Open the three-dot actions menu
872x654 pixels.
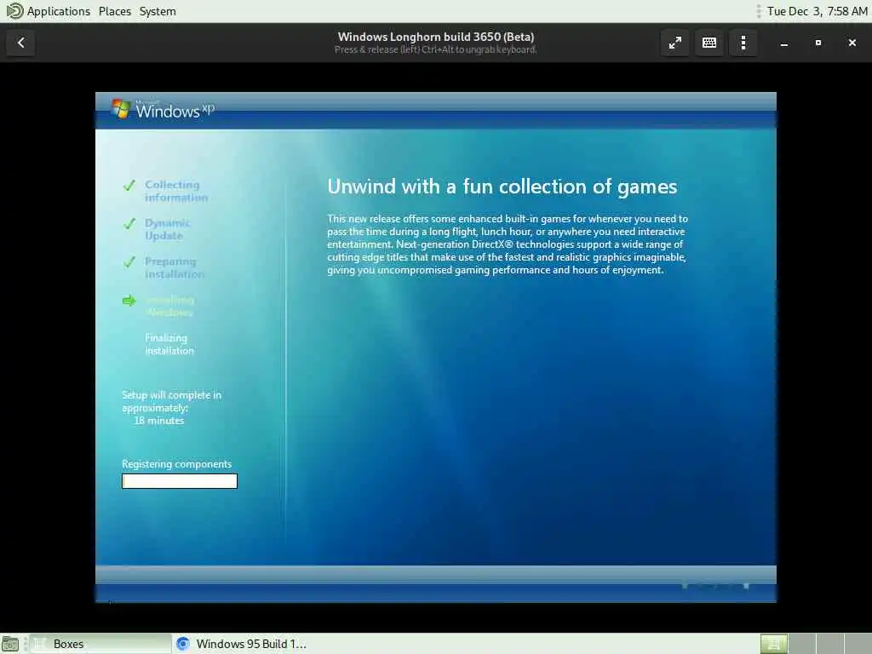(743, 43)
